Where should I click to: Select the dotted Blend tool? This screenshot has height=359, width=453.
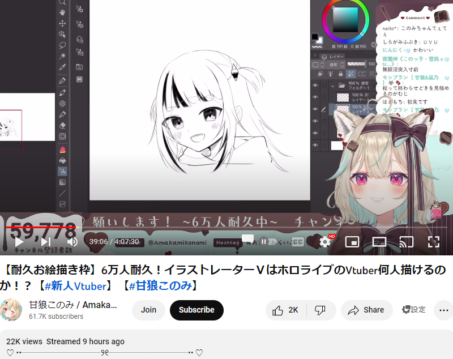click(x=62, y=104)
